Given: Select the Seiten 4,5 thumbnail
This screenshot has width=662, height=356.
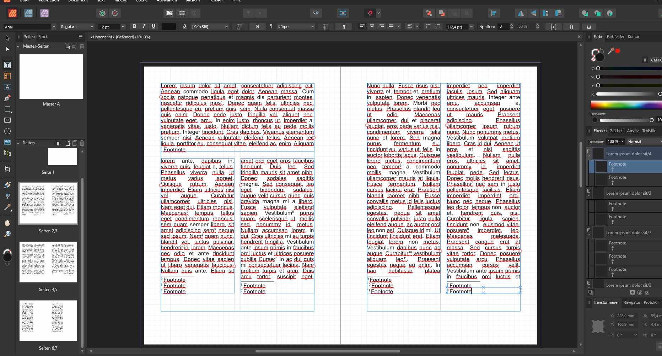Looking at the screenshot, I should tap(48, 262).
